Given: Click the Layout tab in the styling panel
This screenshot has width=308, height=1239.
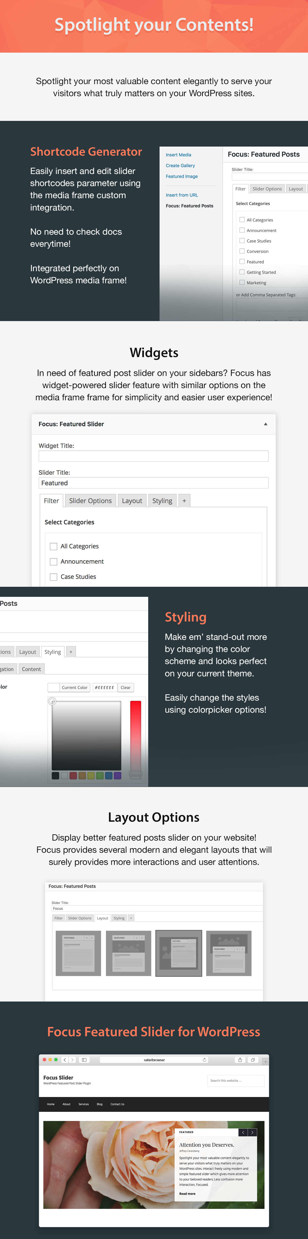Looking at the screenshot, I should pyautogui.click(x=27, y=652).
